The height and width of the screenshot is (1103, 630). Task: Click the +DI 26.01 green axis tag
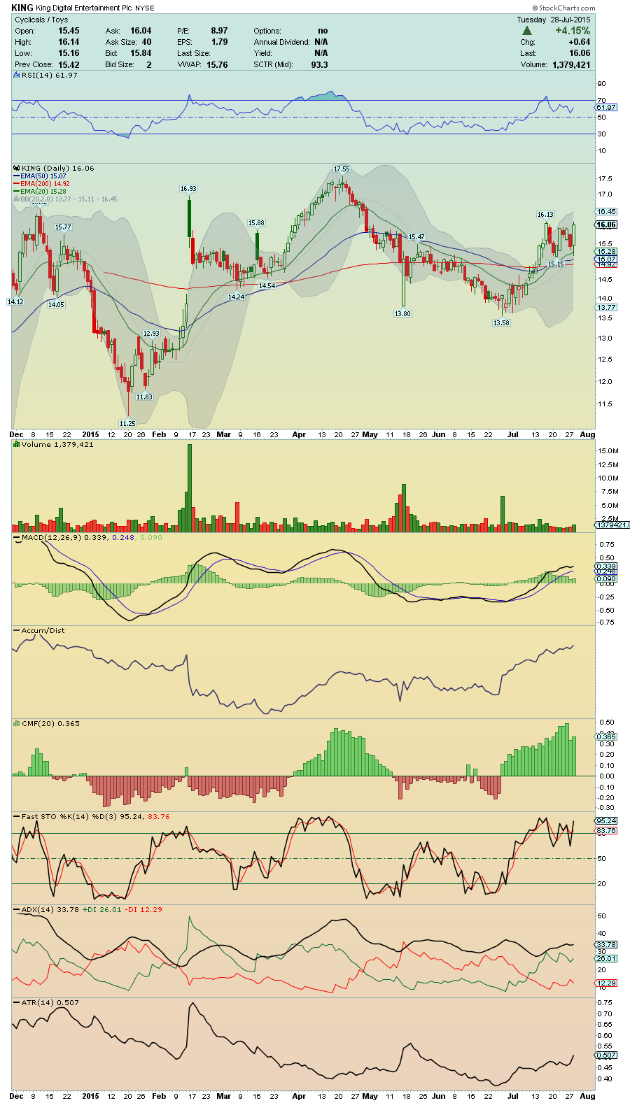(606, 958)
